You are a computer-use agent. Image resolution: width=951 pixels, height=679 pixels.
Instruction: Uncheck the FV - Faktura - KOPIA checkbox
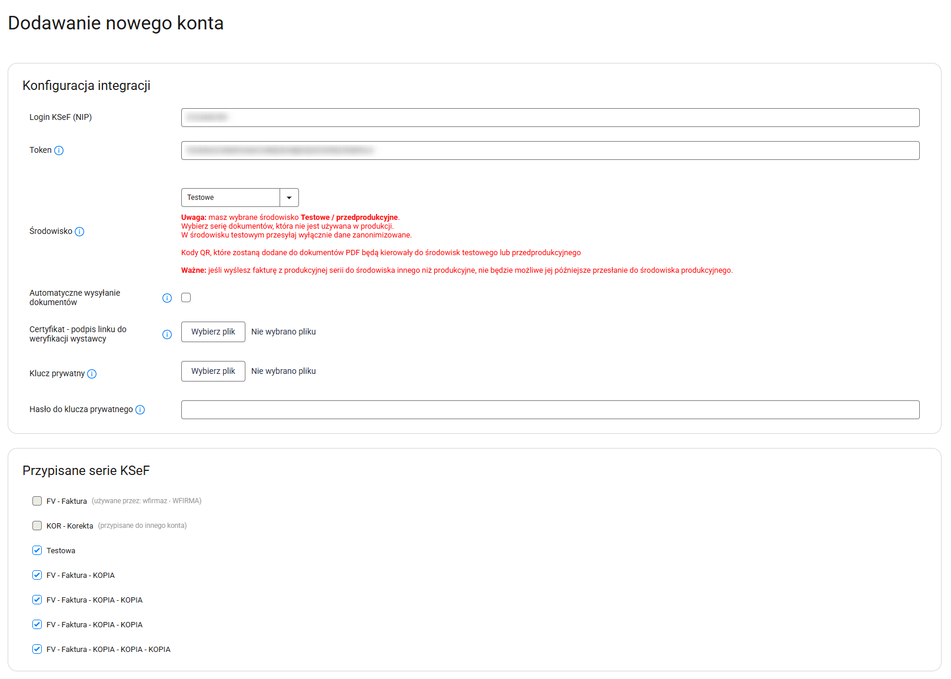click(x=37, y=575)
